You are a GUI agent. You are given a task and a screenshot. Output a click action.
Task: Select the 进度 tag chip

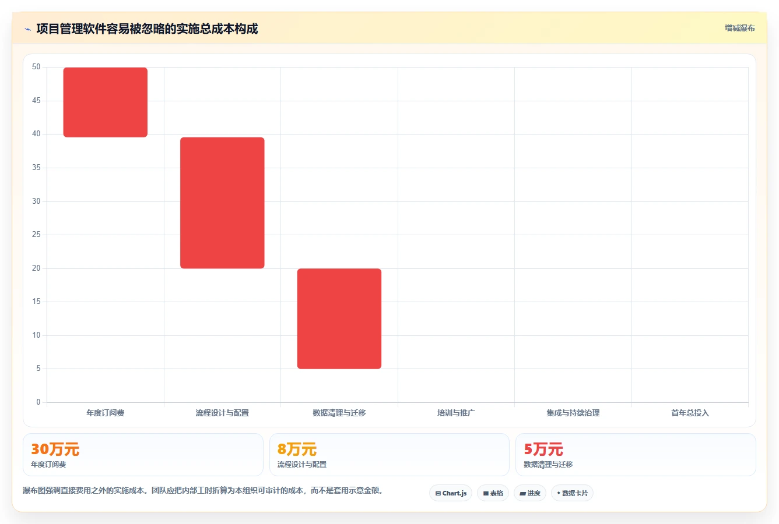coord(529,493)
